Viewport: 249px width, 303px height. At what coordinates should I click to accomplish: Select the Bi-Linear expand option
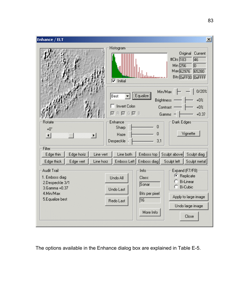pos(176,182)
